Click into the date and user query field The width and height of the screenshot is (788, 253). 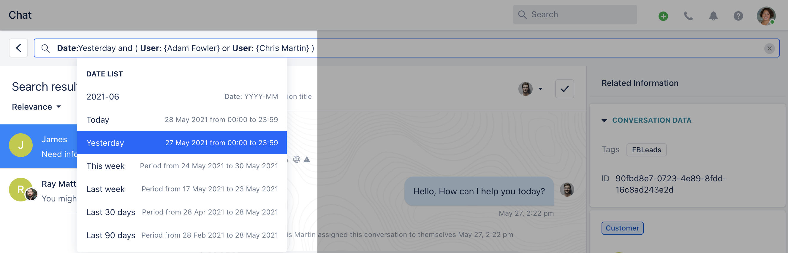click(406, 48)
